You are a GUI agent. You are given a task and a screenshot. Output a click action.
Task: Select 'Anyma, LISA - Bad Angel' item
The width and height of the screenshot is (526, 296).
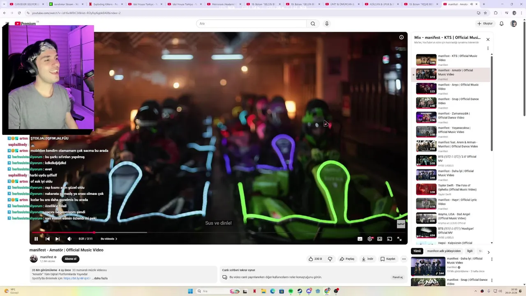(x=451, y=218)
